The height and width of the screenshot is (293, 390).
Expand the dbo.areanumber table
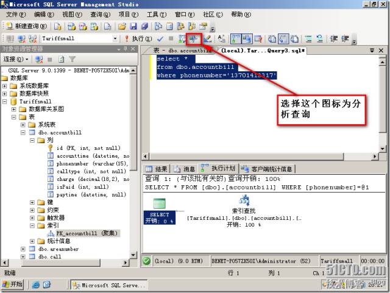[x=23, y=249]
